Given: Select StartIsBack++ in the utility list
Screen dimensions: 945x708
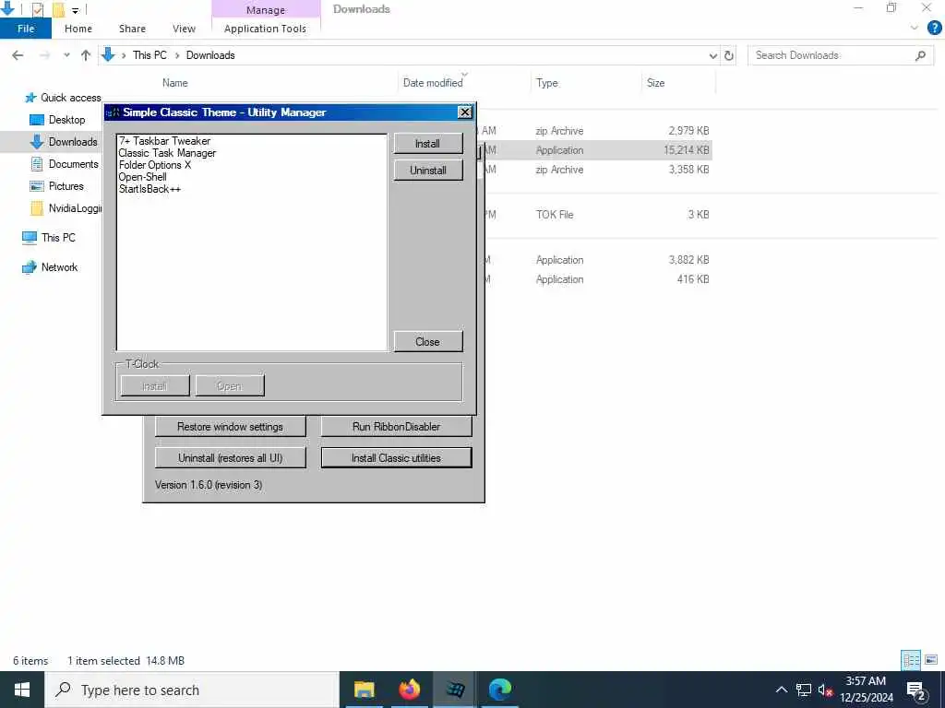Looking at the screenshot, I should [x=150, y=189].
